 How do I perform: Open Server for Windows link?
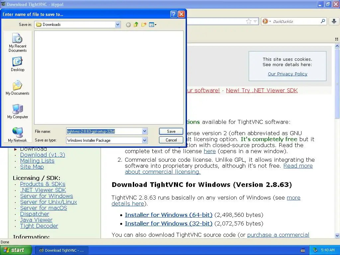click(46, 196)
